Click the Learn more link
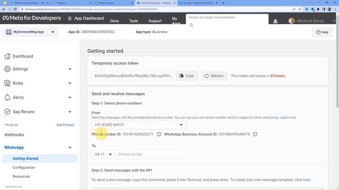Image resolution: width=339 pixels, height=190 pixels. click(x=288, y=118)
